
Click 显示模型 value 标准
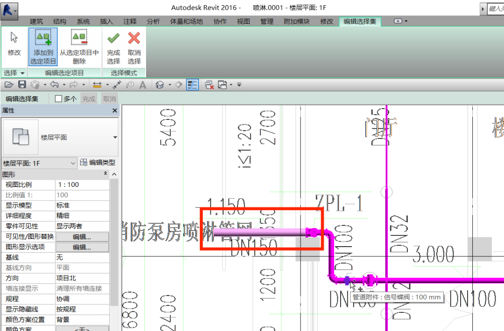point(82,206)
